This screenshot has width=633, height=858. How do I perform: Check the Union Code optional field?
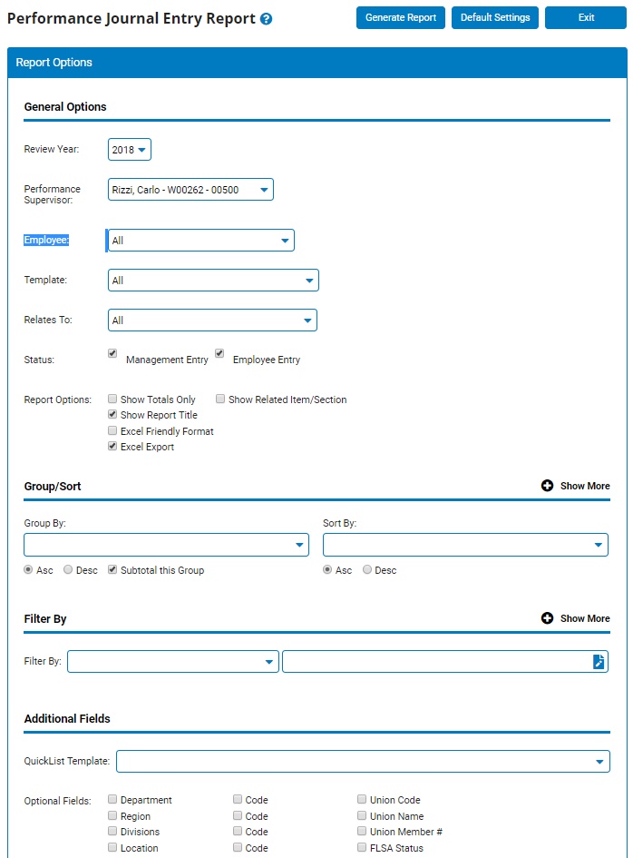click(x=362, y=800)
